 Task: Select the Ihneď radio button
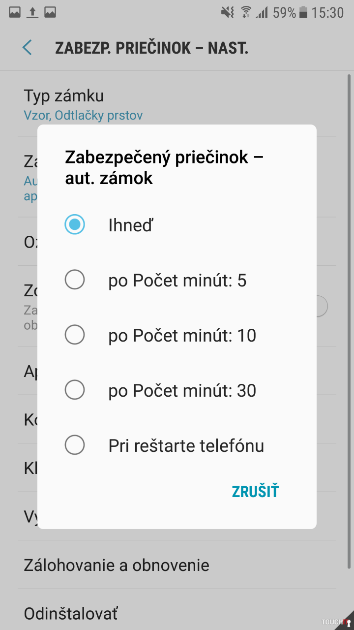(75, 225)
